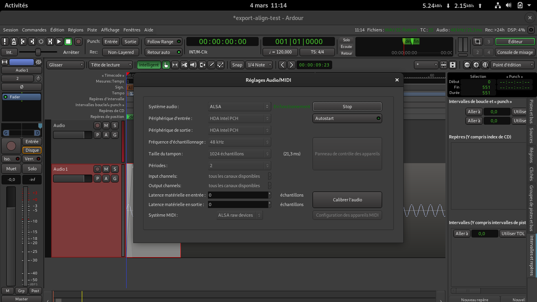Screen dimensions: 537x302
Task: Click the zoom out magnifier icon
Action: point(467,65)
